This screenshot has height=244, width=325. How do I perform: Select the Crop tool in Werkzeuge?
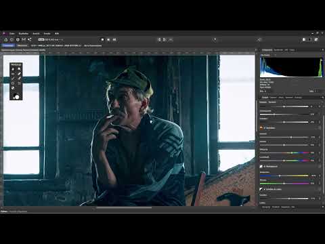coord(19,83)
